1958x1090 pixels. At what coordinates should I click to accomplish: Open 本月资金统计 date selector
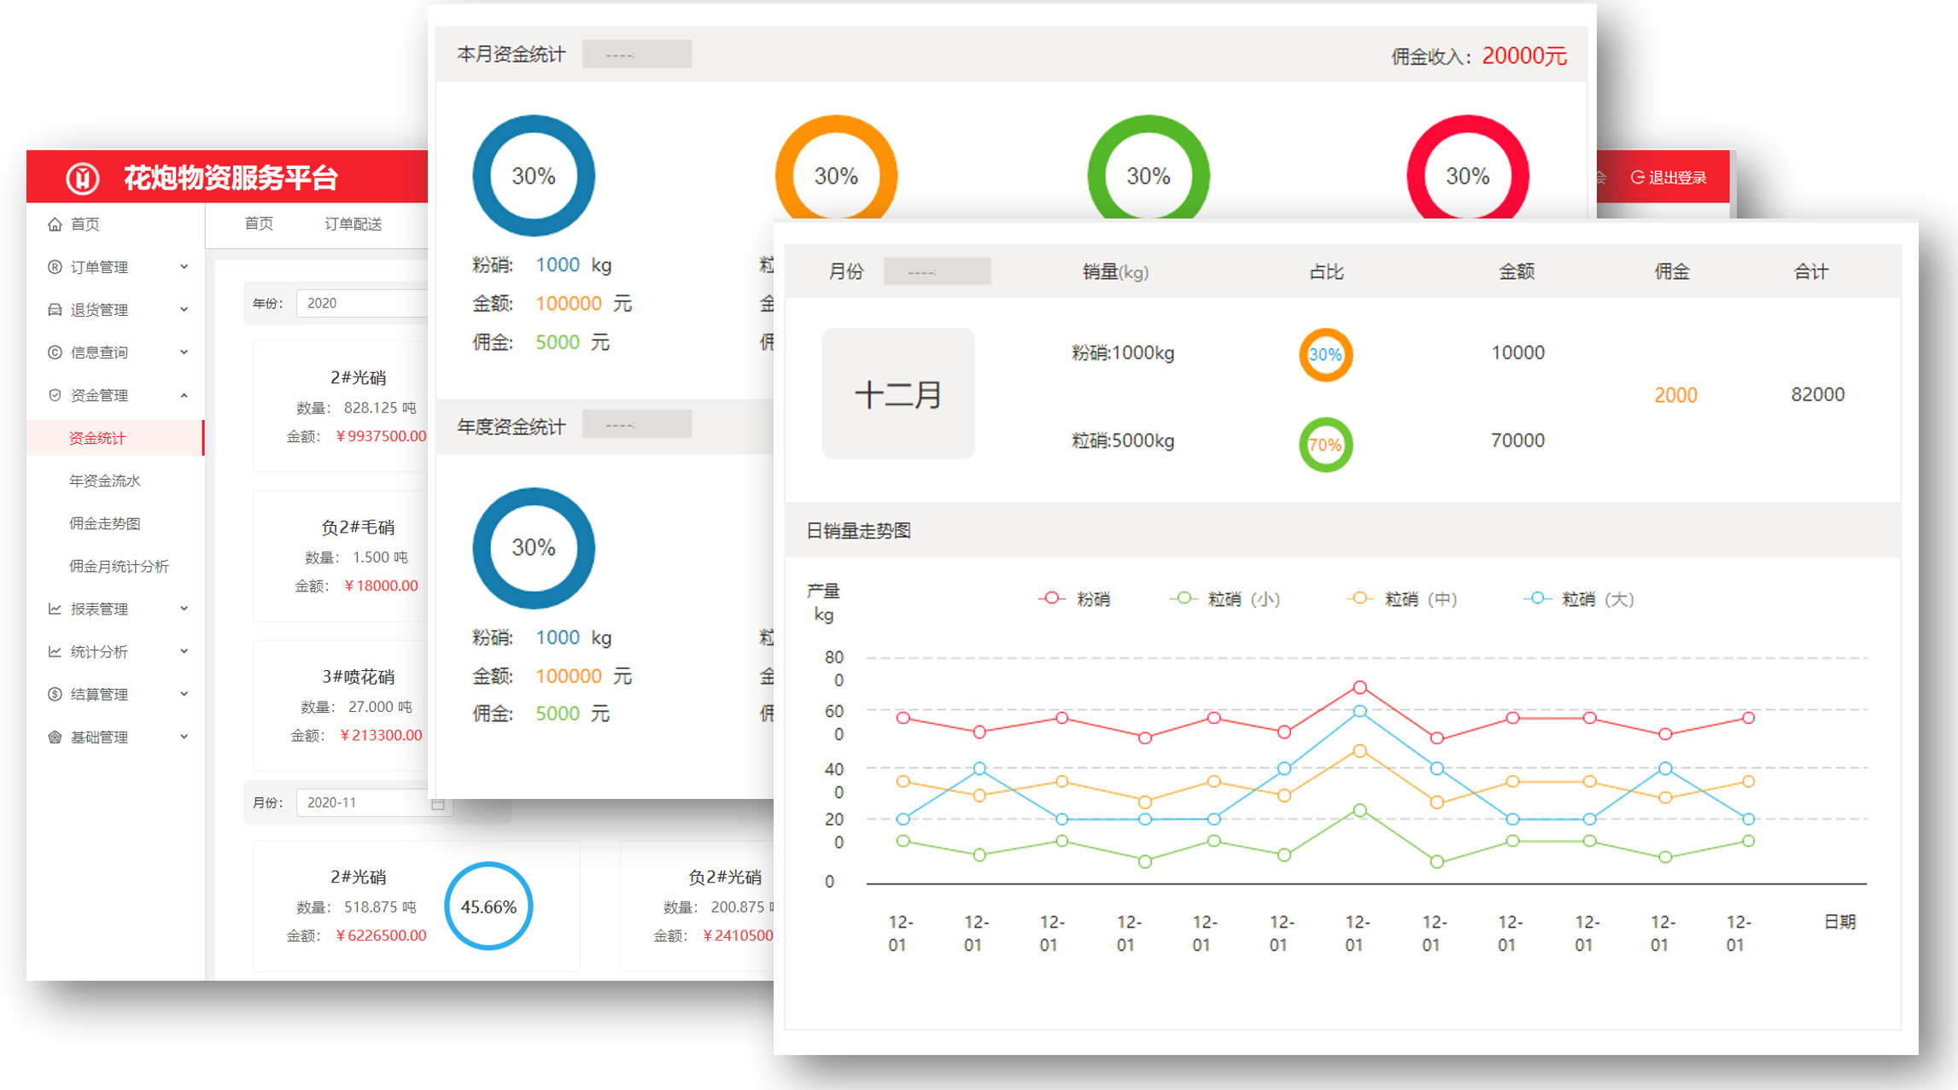click(636, 55)
